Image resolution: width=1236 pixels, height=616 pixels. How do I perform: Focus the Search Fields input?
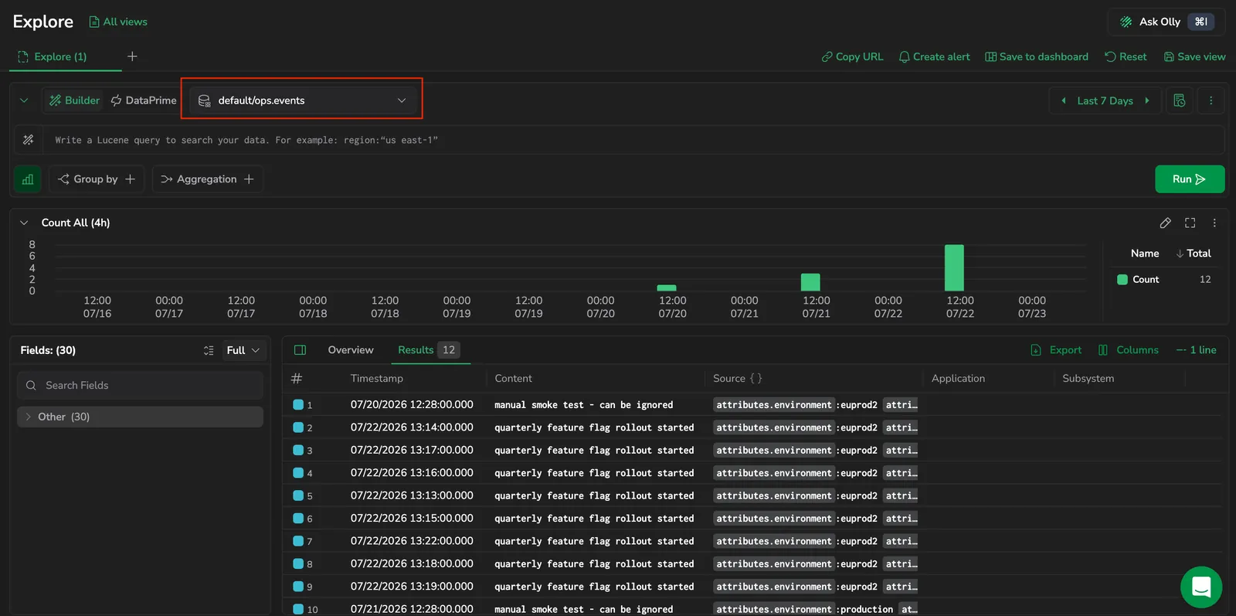pyautogui.click(x=140, y=385)
